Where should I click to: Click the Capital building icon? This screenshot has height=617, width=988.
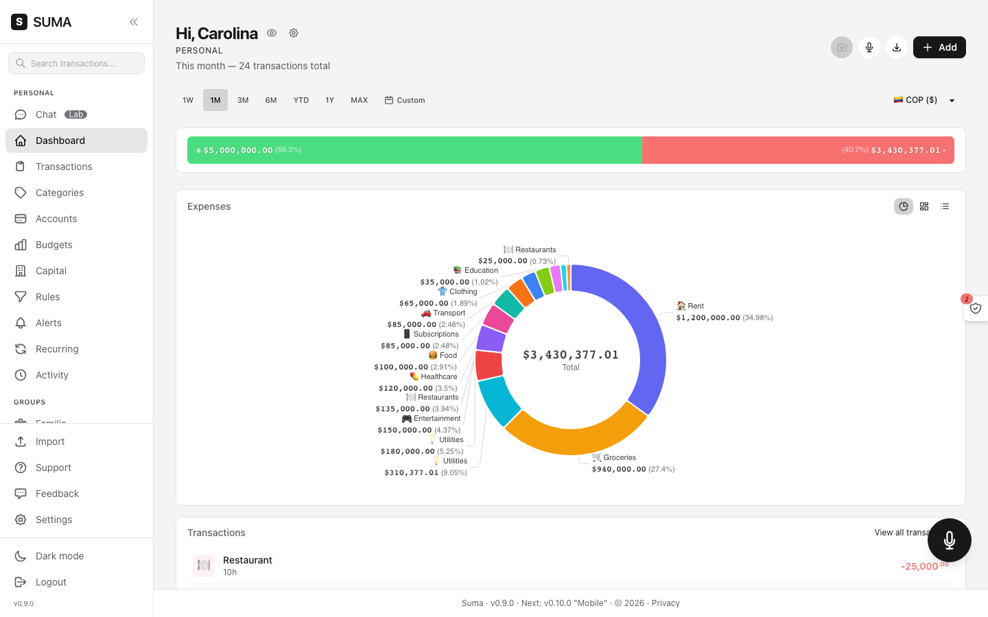click(21, 271)
